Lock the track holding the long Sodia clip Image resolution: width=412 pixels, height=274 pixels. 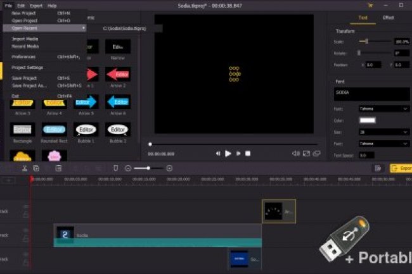tap(26, 238)
